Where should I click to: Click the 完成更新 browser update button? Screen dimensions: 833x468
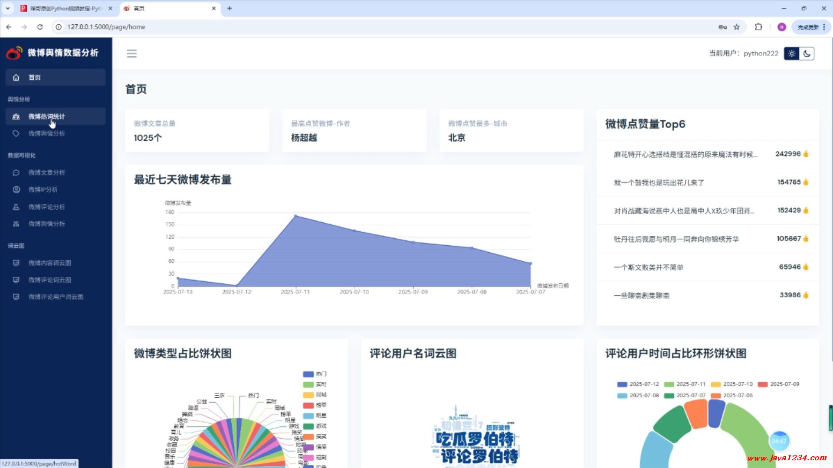coord(807,27)
